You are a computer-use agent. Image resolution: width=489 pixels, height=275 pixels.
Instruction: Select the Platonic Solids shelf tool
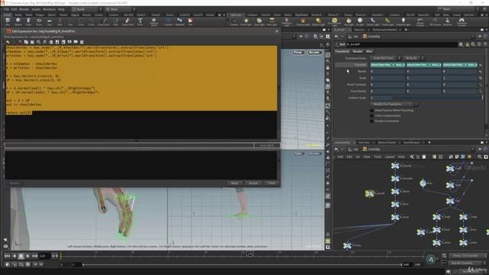click(154, 21)
